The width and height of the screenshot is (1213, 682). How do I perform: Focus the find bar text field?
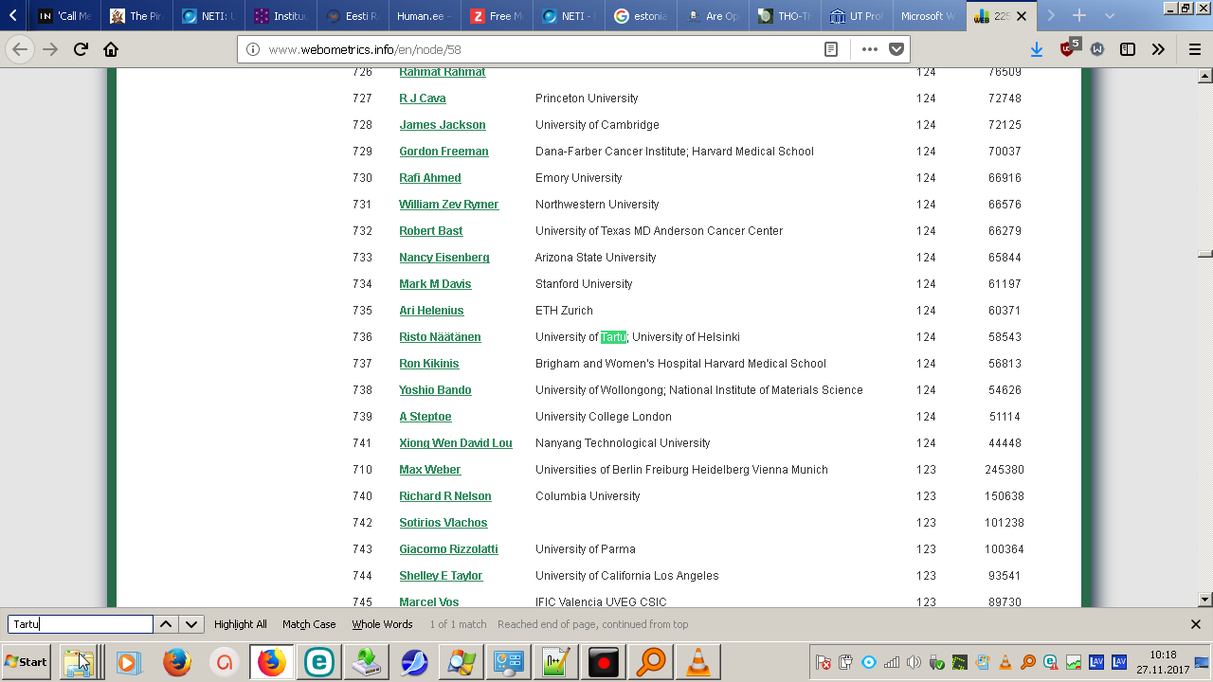pos(81,624)
